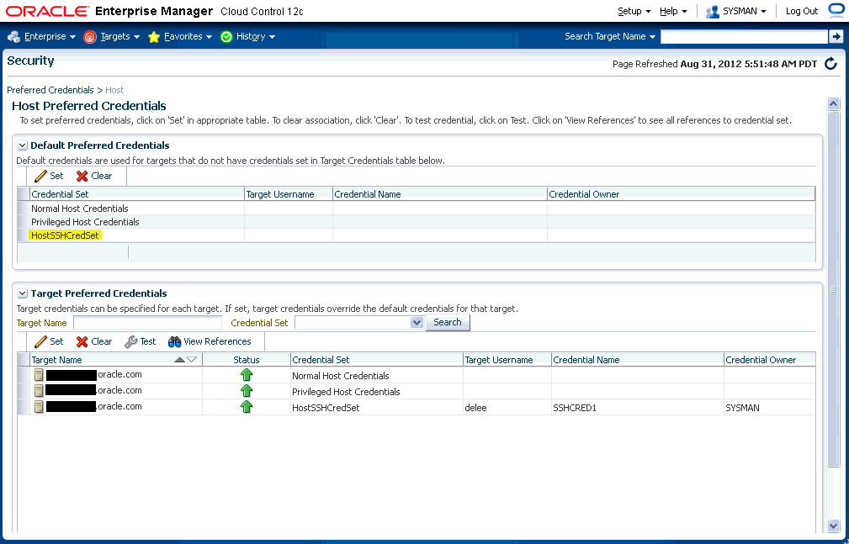This screenshot has width=849, height=544.
Task: Select Normal Host Credentials cell in target table
Action: pos(377,376)
